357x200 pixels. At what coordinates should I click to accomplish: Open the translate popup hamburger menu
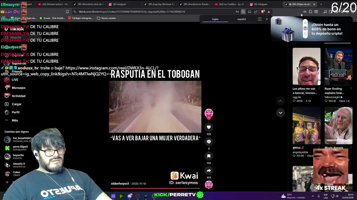[260, 19]
